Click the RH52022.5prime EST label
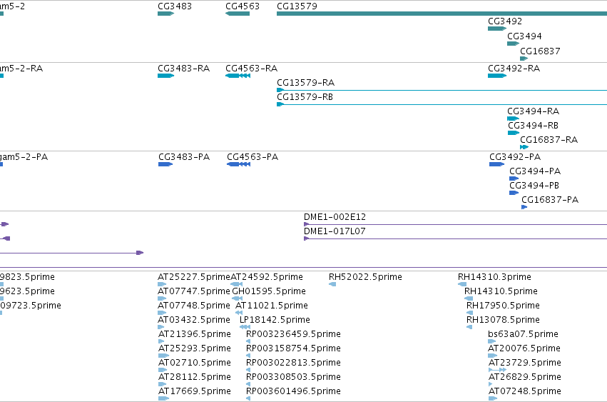The height and width of the screenshot is (402, 607). (x=365, y=277)
